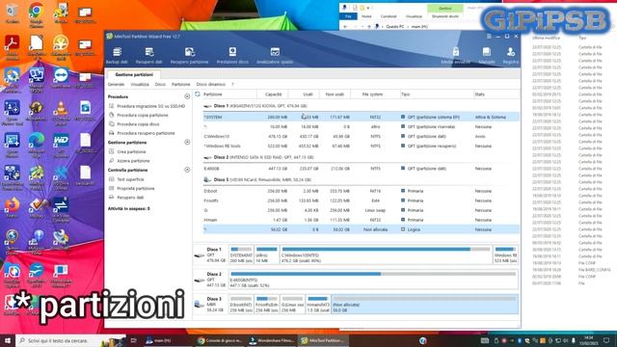Open the Generale menu
The image size is (617, 347).
(x=116, y=85)
